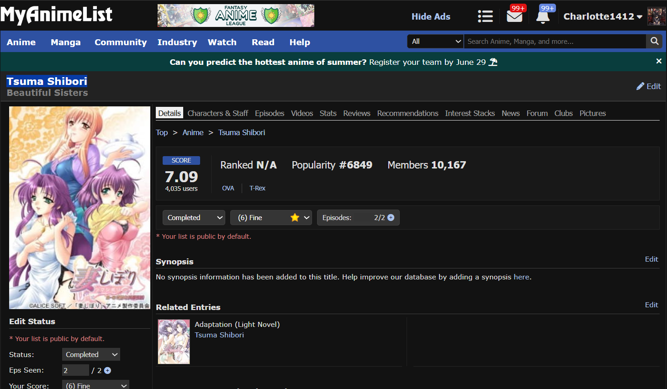Click the Tsuma Shibori light novel link
This screenshot has width=667, height=389.
(219, 335)
